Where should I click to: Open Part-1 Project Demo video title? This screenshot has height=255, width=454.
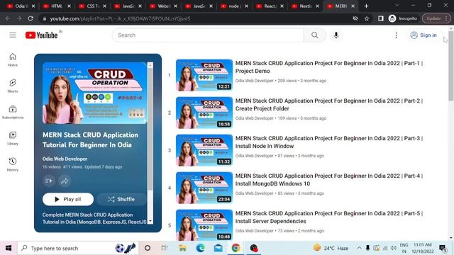point(329,67)
